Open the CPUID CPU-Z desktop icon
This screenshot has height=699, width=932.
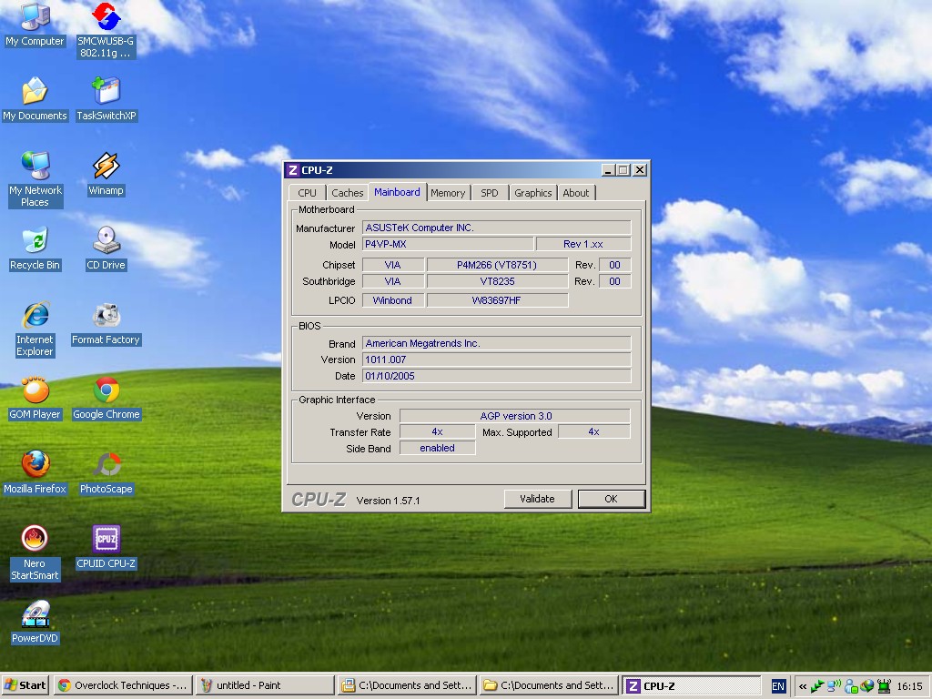[106, 539]
